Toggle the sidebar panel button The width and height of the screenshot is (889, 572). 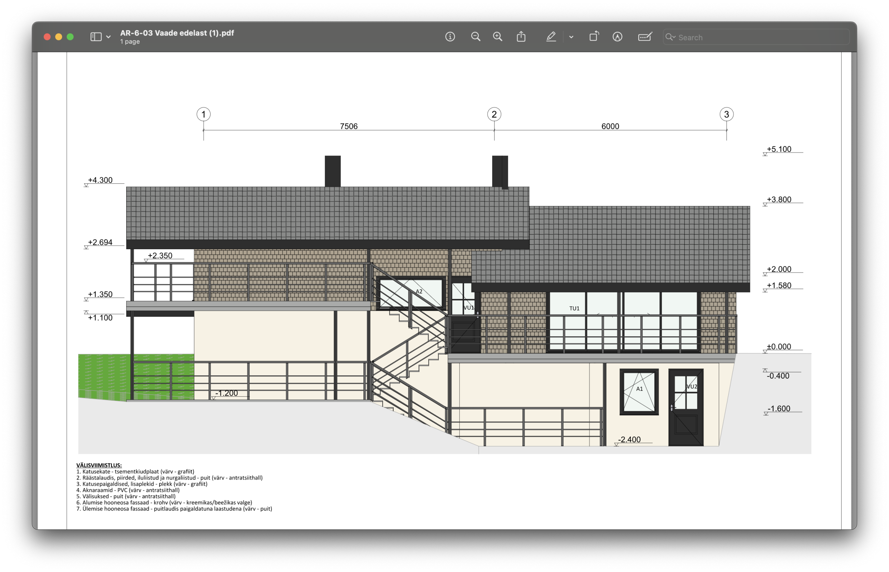coord(96,37)
